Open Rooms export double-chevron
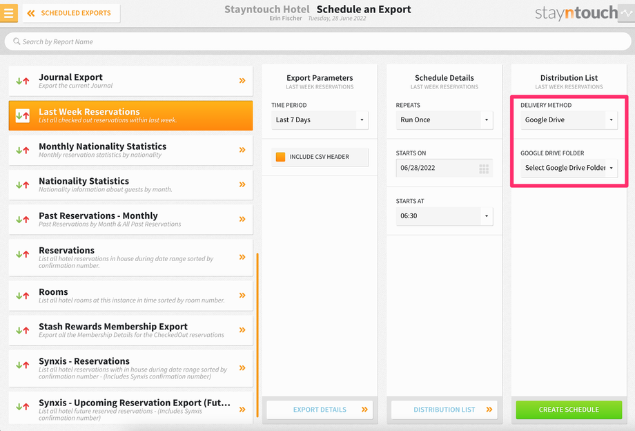Image resolution: width=635 pixels, height=431 pixels. pos(242,296)
